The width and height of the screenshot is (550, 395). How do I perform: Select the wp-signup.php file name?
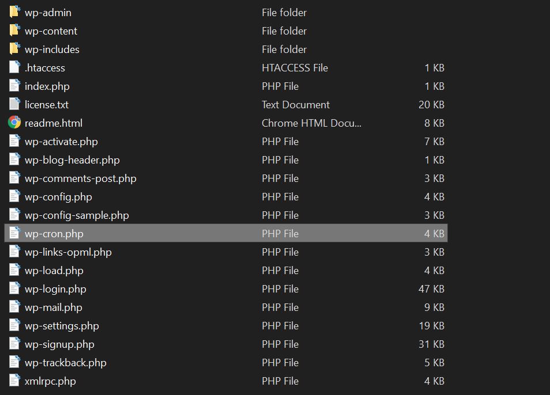(59, 344)
